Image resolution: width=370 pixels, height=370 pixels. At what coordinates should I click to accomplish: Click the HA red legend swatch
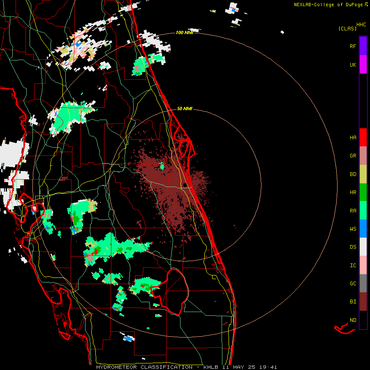[x=363, y=137]
